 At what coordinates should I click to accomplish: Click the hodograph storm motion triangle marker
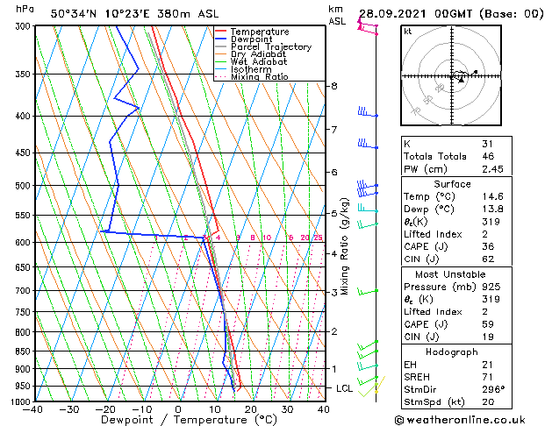coord(462,80)
